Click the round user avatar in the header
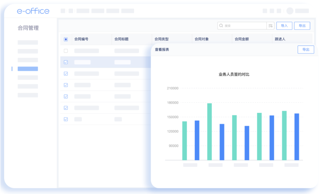This screenshot has width=319, height=194. [x=290, y=11]
